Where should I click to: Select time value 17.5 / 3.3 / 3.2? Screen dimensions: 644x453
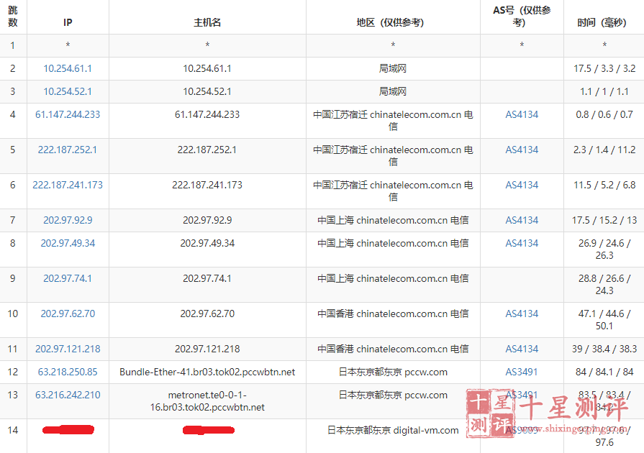(x=604, y=68)
